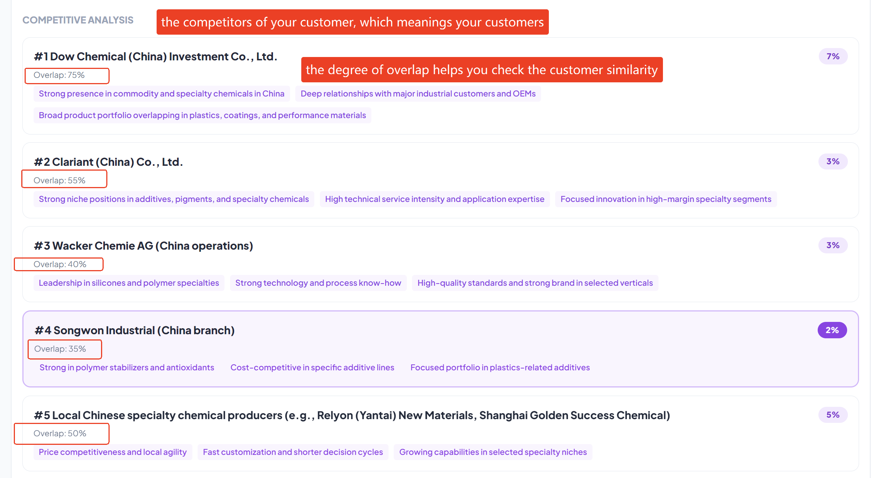
Task: Click 'High-quality standards and strong brand' tag
Action: (535, 283)
